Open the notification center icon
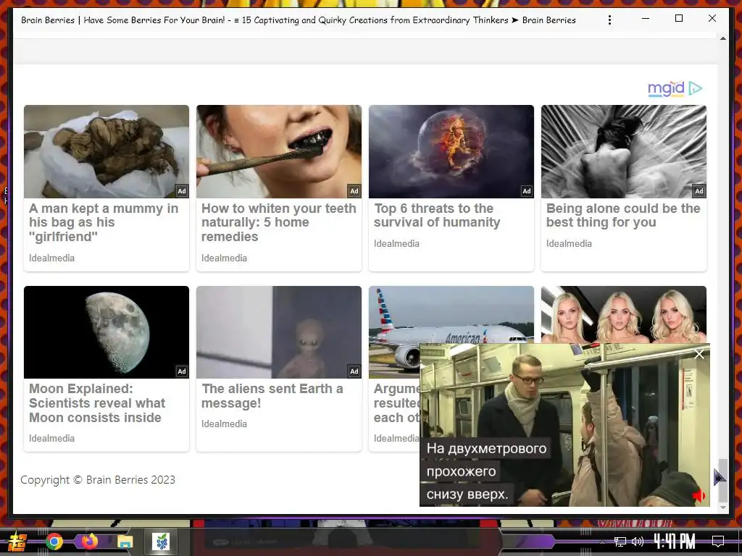This screenshot has width=742, height=556. tap(718, 542)
